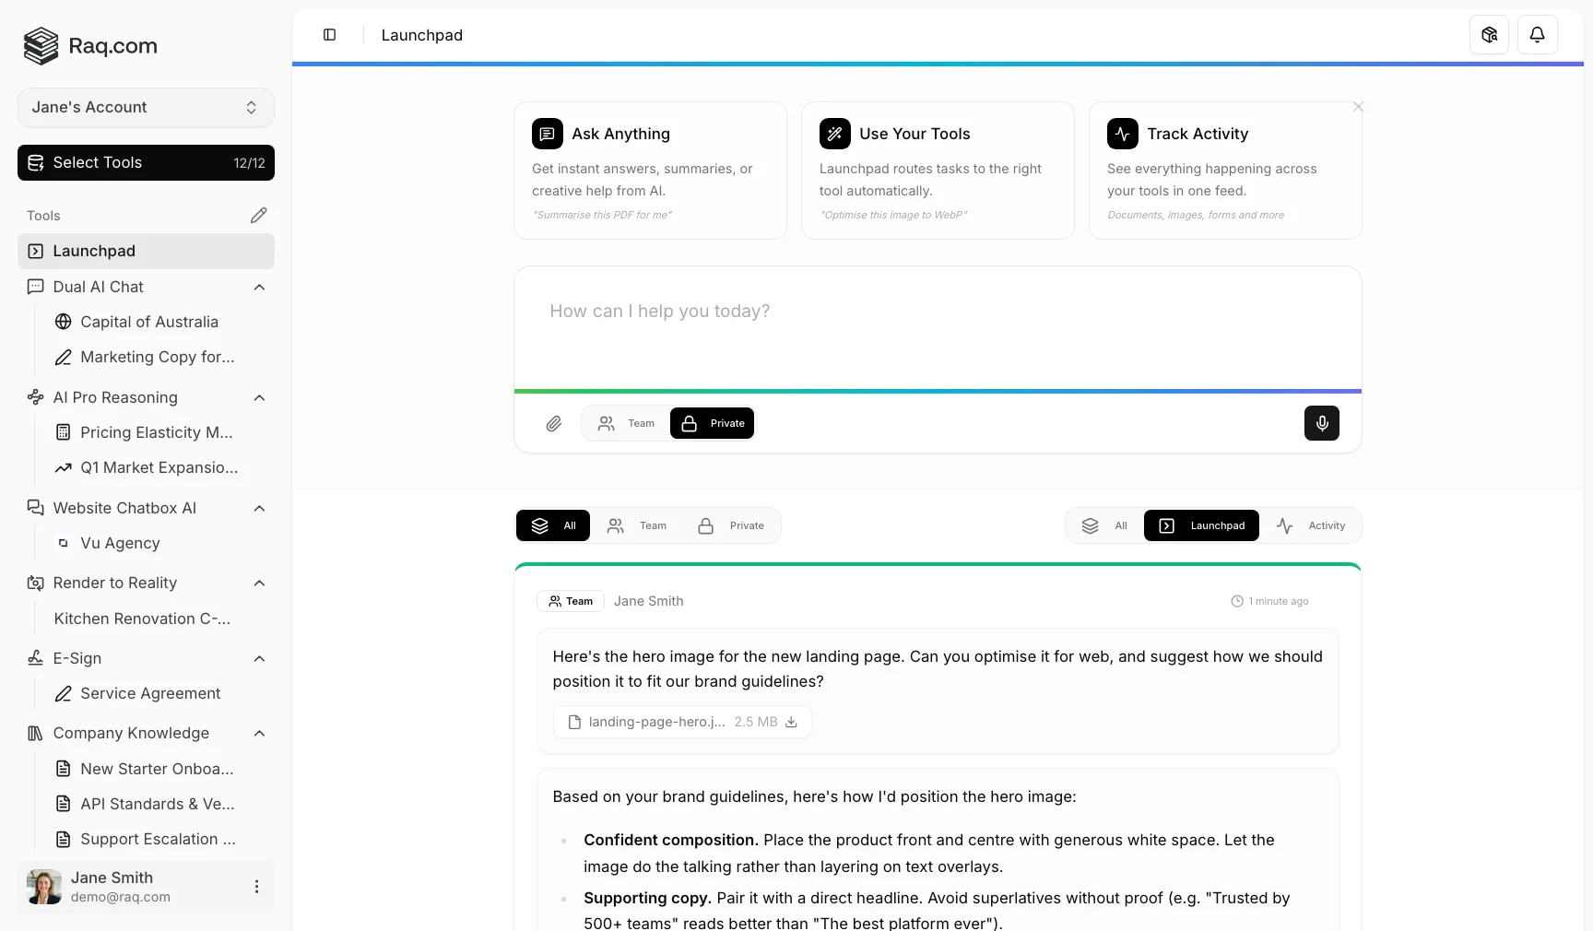Viewport: 1593px width, 931px height.
Task: Click the paperclip attach file icon
Action: click(x=553, y=424)
